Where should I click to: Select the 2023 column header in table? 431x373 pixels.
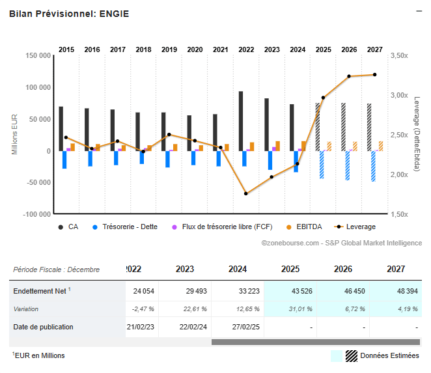tap(185, 269)
